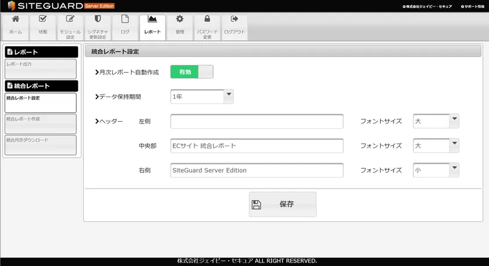Image resolution: width=489 pixels, height=266 pixels.
Task: Click the Password Change (パスワード変更) lock icon
Action: point(207,19)
